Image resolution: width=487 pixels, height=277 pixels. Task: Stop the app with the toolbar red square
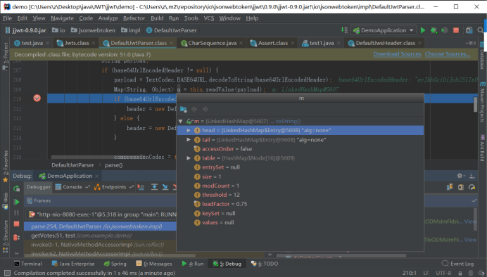456,30
